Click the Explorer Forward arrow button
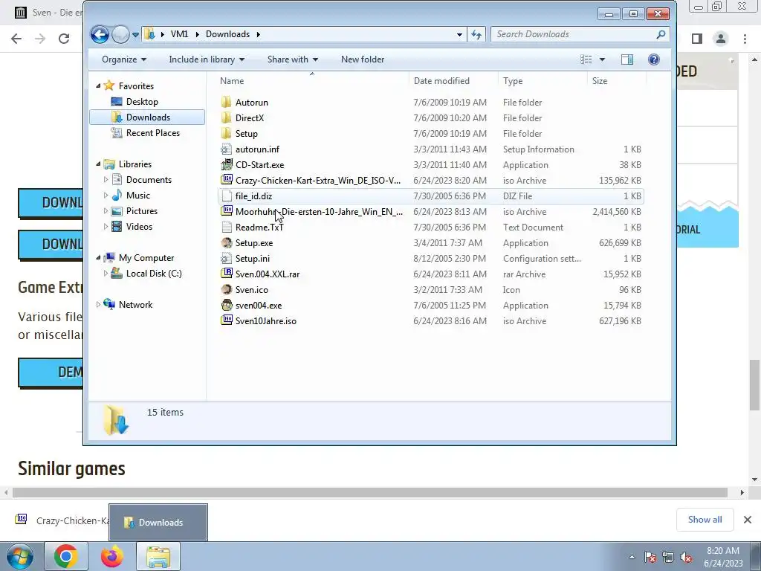This screenshot has width=761, height=571. pos(120,34)
